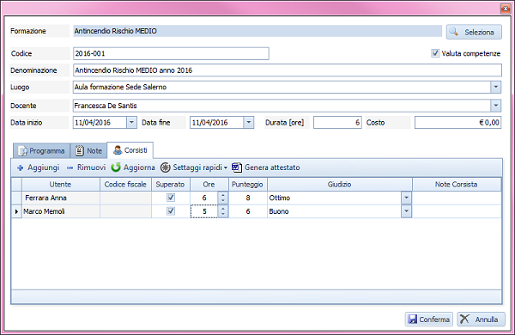515x335 pixels.
Task: Click the row indicator arrow for Marco Memoli
Action: pyautogui.click(x=16, y=211)
